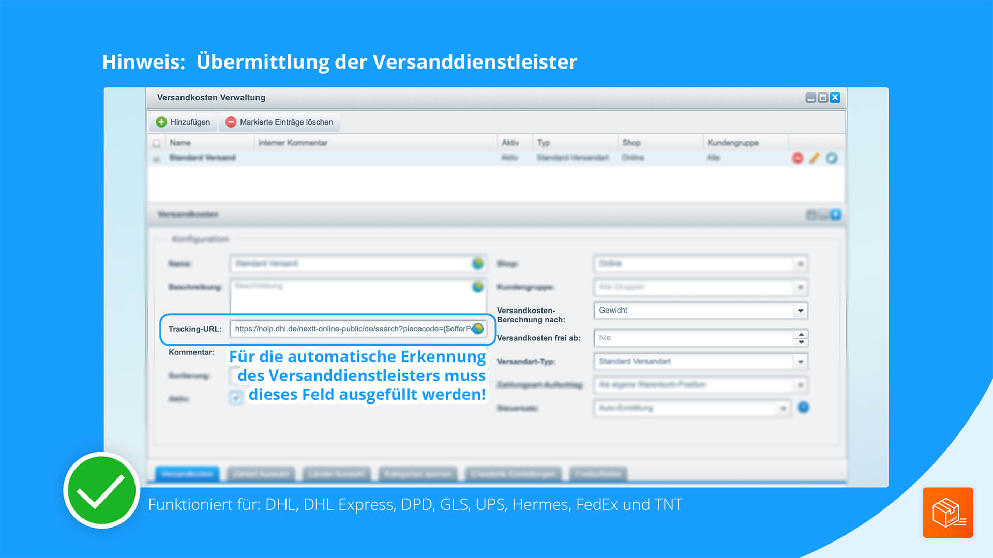Sort by the Name column header
This screenshot has height=558, width=993.
209,143
